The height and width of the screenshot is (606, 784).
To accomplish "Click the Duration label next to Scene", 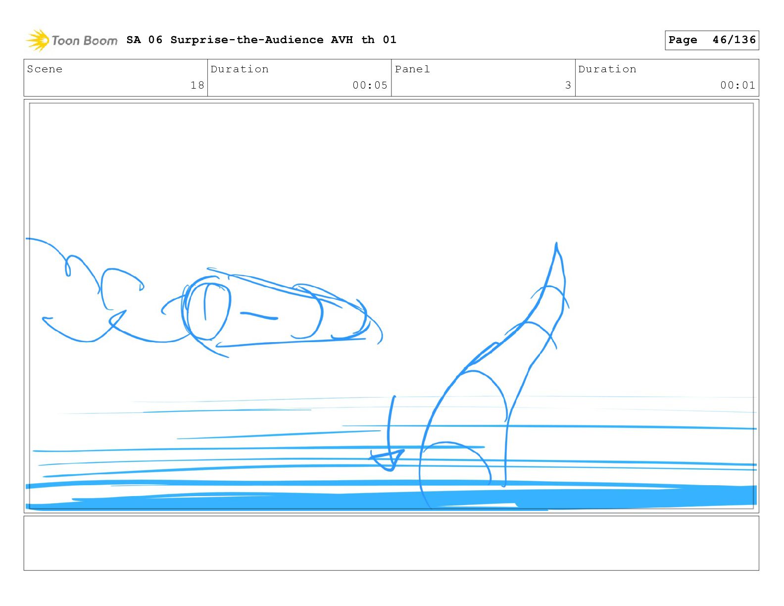I will point(240,69).
